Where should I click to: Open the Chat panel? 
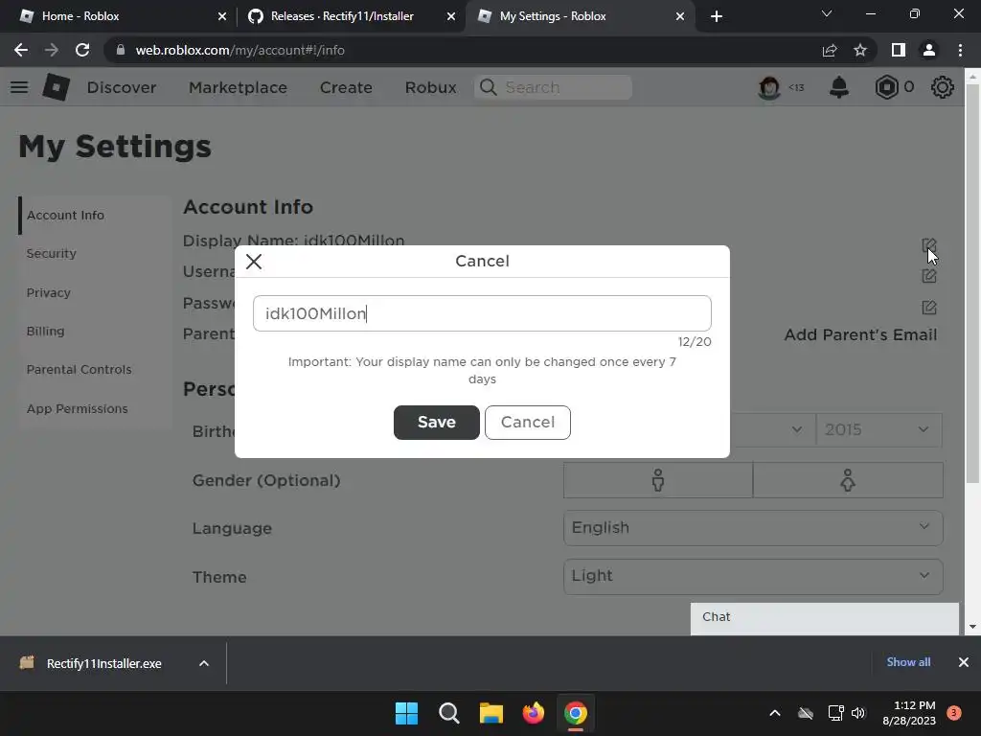point(825,618)
